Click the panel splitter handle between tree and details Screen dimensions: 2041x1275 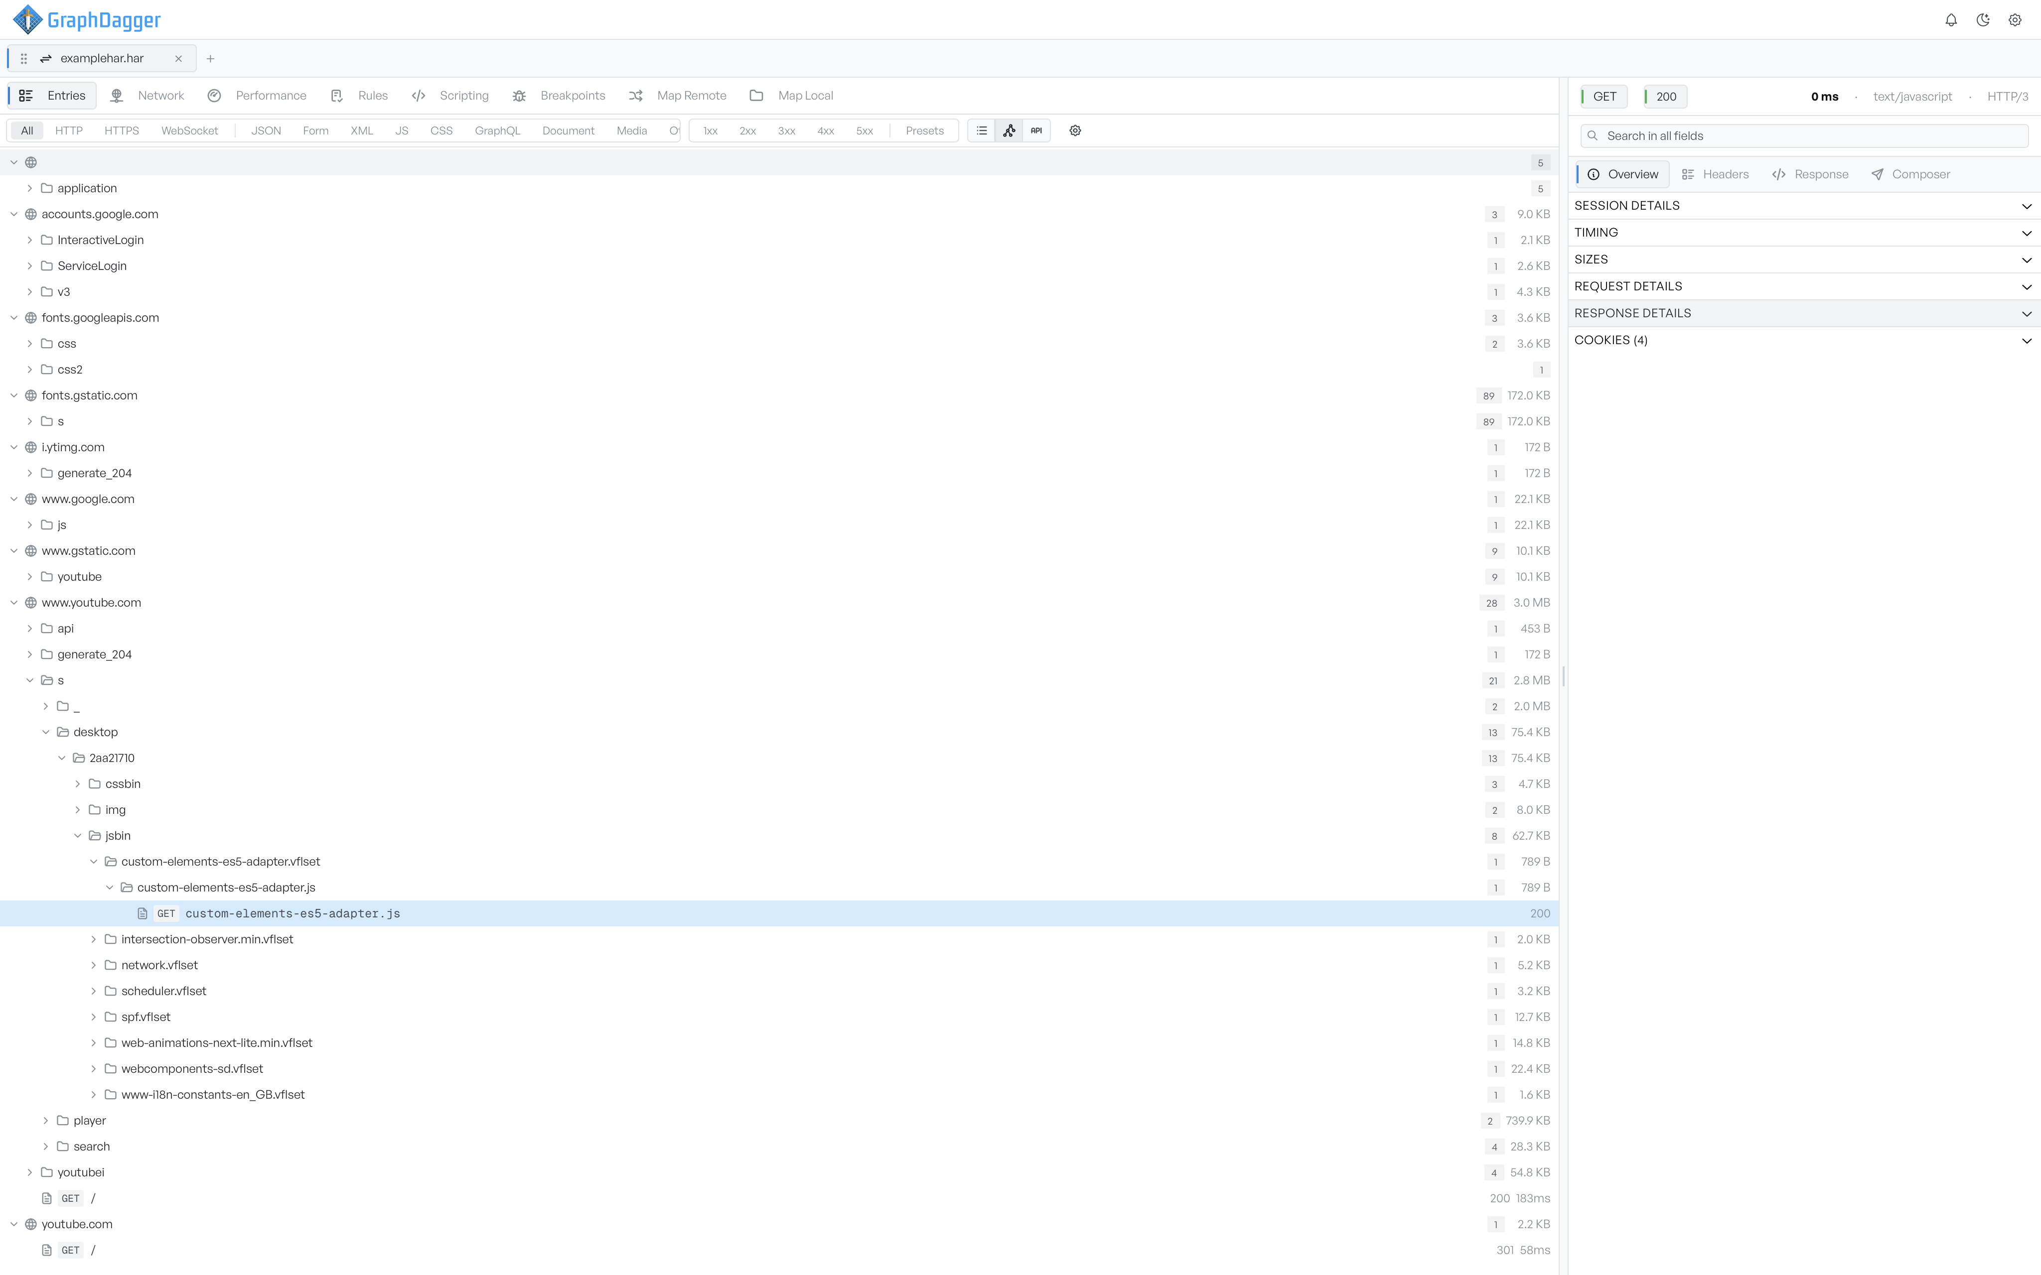pos(1564,676)
